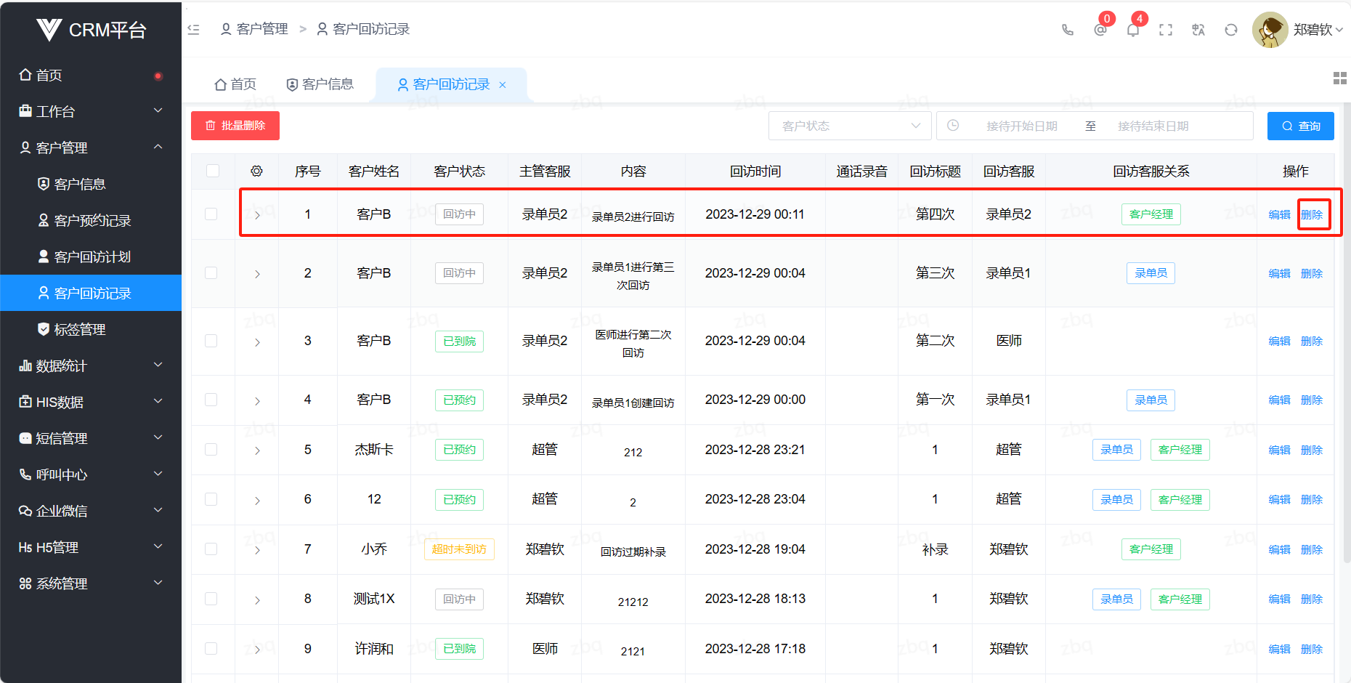Click the vertical scrollbar at right edge
Viewport: 1351px width, 683px height.
[1347, 334]
